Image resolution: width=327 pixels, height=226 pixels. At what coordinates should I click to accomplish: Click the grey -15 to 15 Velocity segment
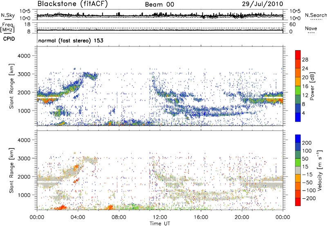click(x=298, y=170)
